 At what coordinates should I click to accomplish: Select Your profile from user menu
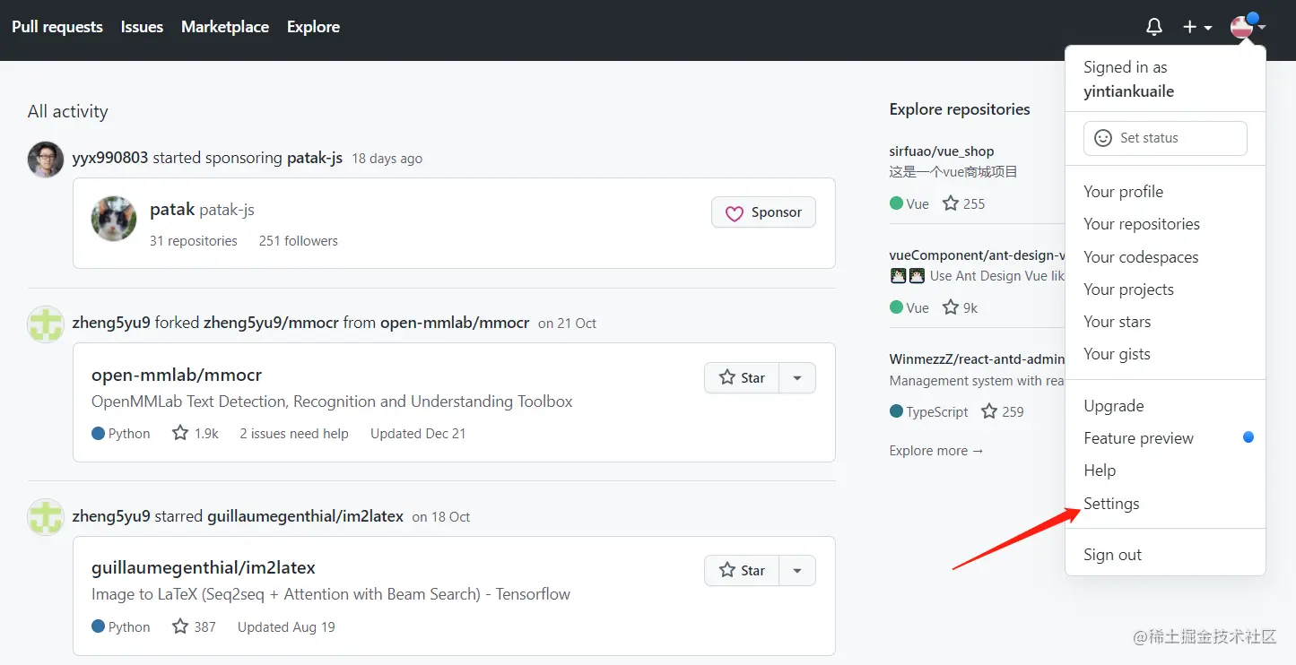[x=1165, y=192]
